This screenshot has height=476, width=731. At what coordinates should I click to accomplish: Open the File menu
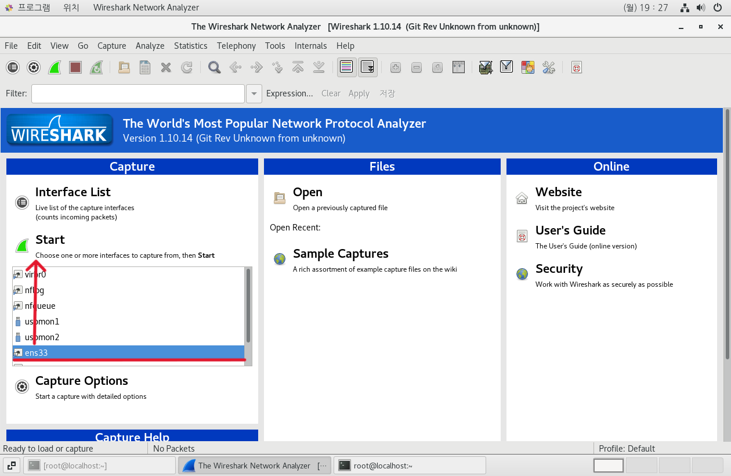(11, 45)
